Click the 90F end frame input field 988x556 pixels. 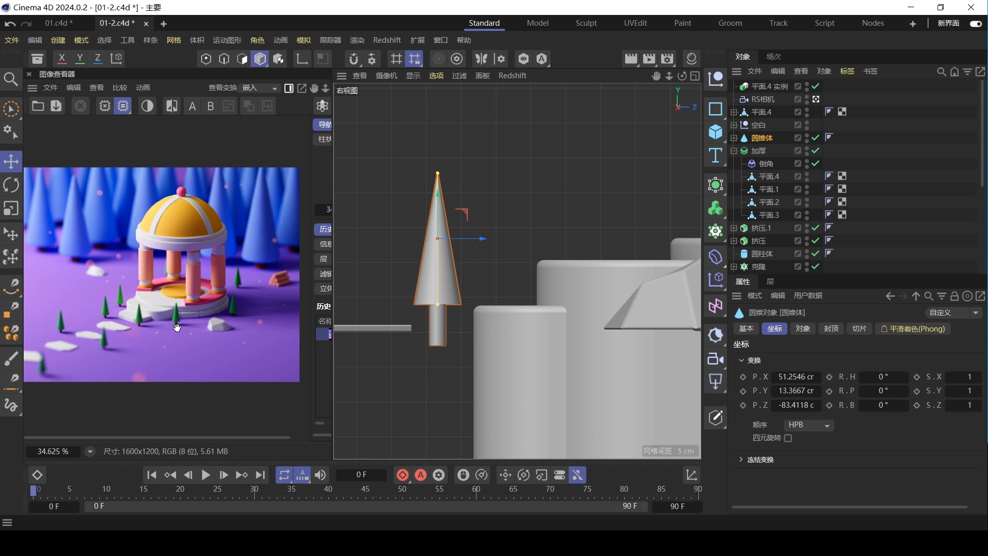tap(678, 507)
